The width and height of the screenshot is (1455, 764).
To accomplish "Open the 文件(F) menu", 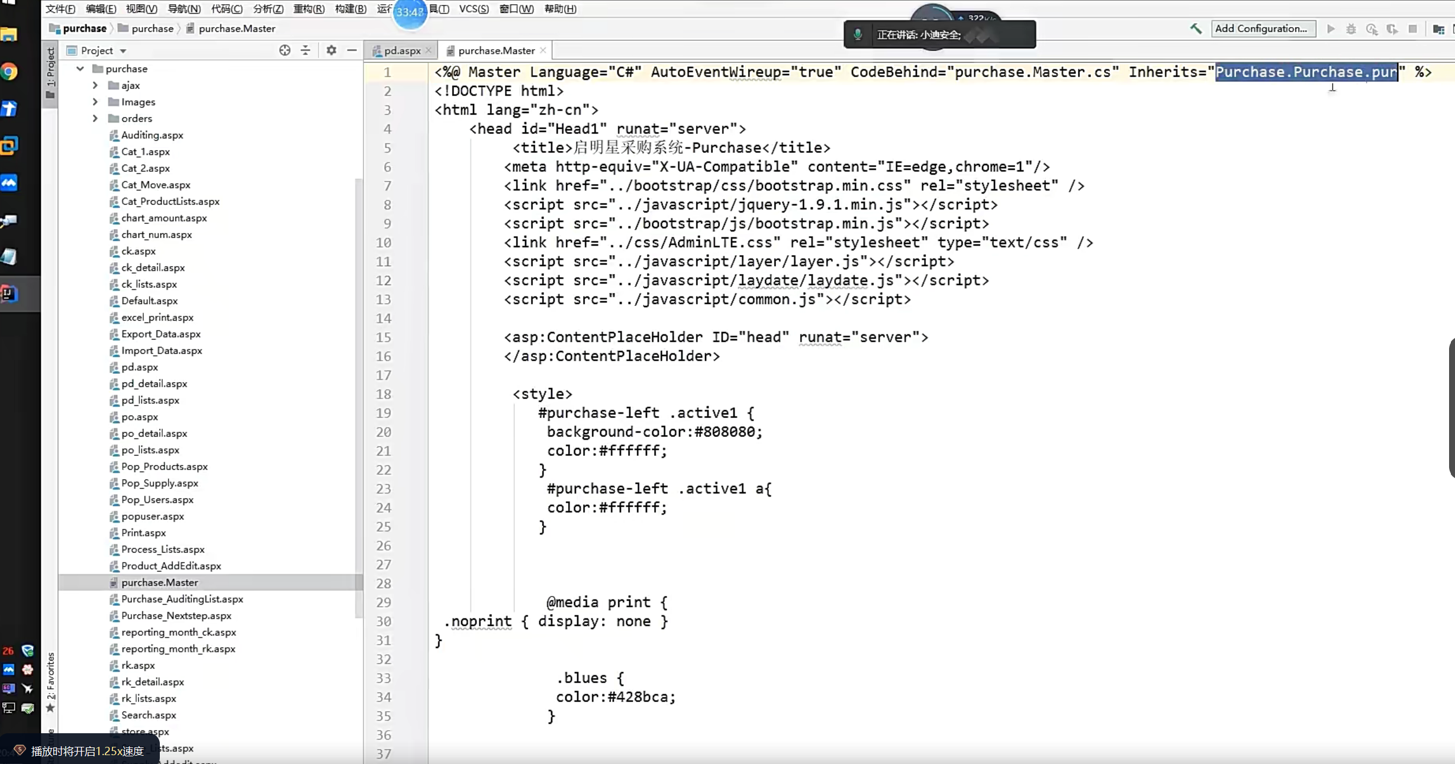I will tap(60, 9).
